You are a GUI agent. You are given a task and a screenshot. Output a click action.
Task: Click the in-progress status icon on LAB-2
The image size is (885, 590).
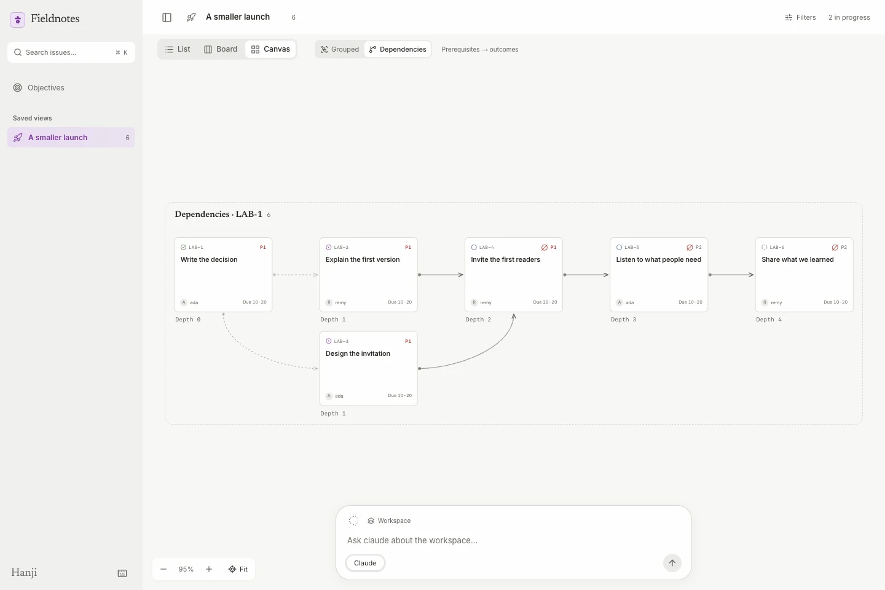[329, 248]
